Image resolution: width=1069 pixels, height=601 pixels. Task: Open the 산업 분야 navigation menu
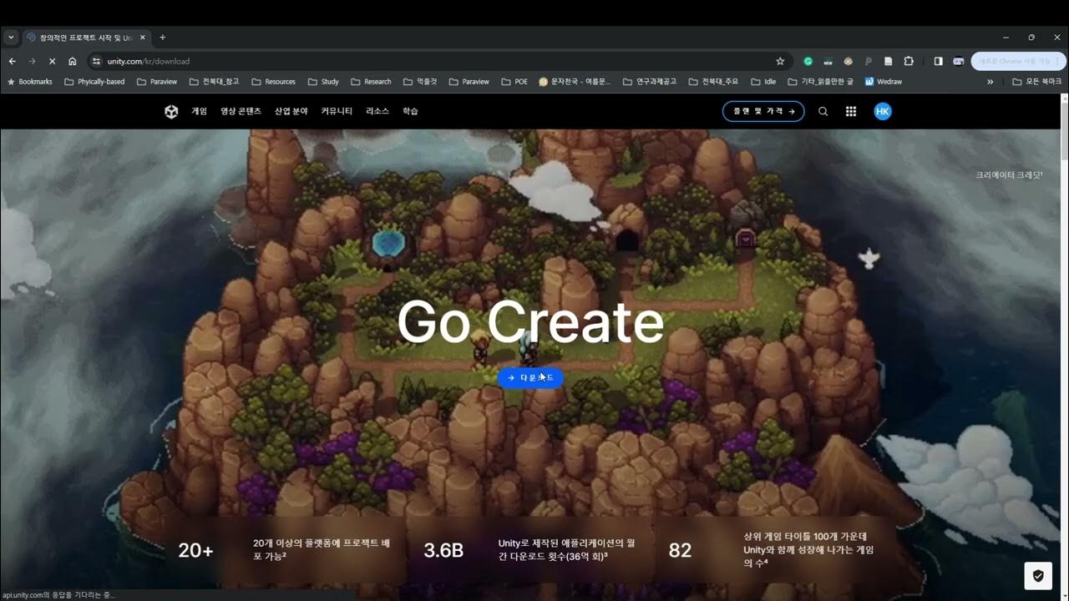click(x=291, y=112)
